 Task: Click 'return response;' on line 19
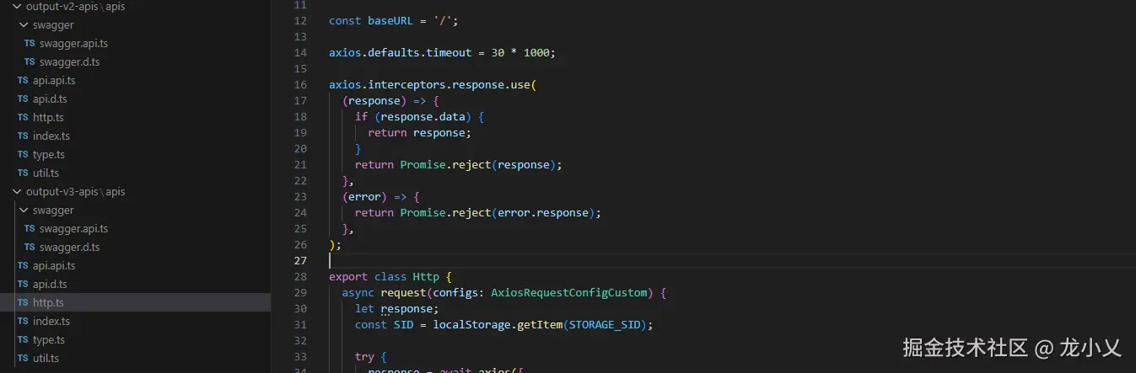pos(419,132)
